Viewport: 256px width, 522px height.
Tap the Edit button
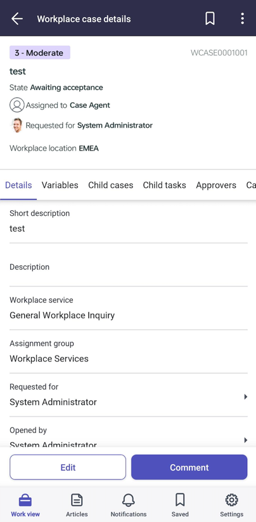tap(68, 467)
